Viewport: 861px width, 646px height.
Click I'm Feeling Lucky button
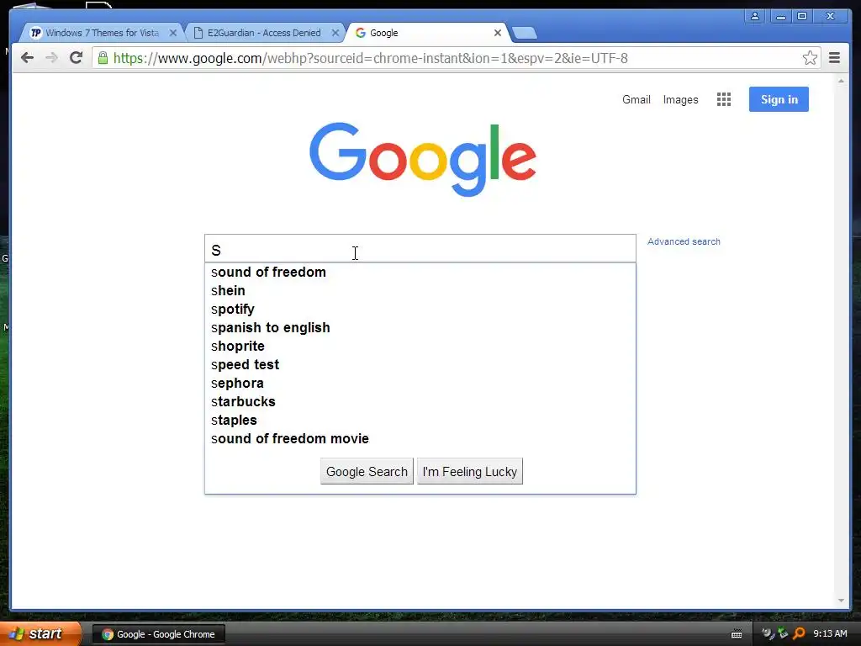470,471
